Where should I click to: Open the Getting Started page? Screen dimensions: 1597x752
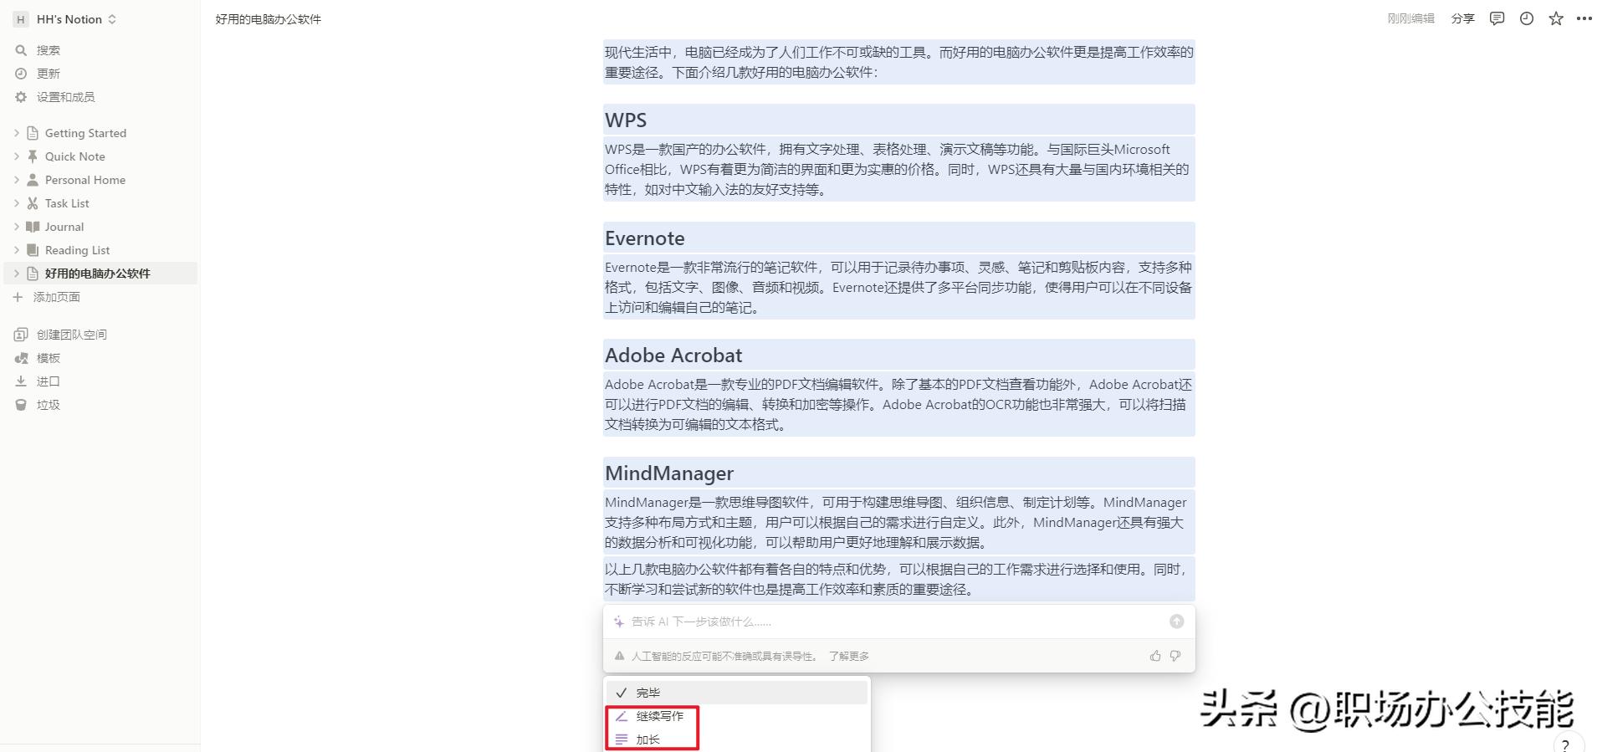click(85, 133)
